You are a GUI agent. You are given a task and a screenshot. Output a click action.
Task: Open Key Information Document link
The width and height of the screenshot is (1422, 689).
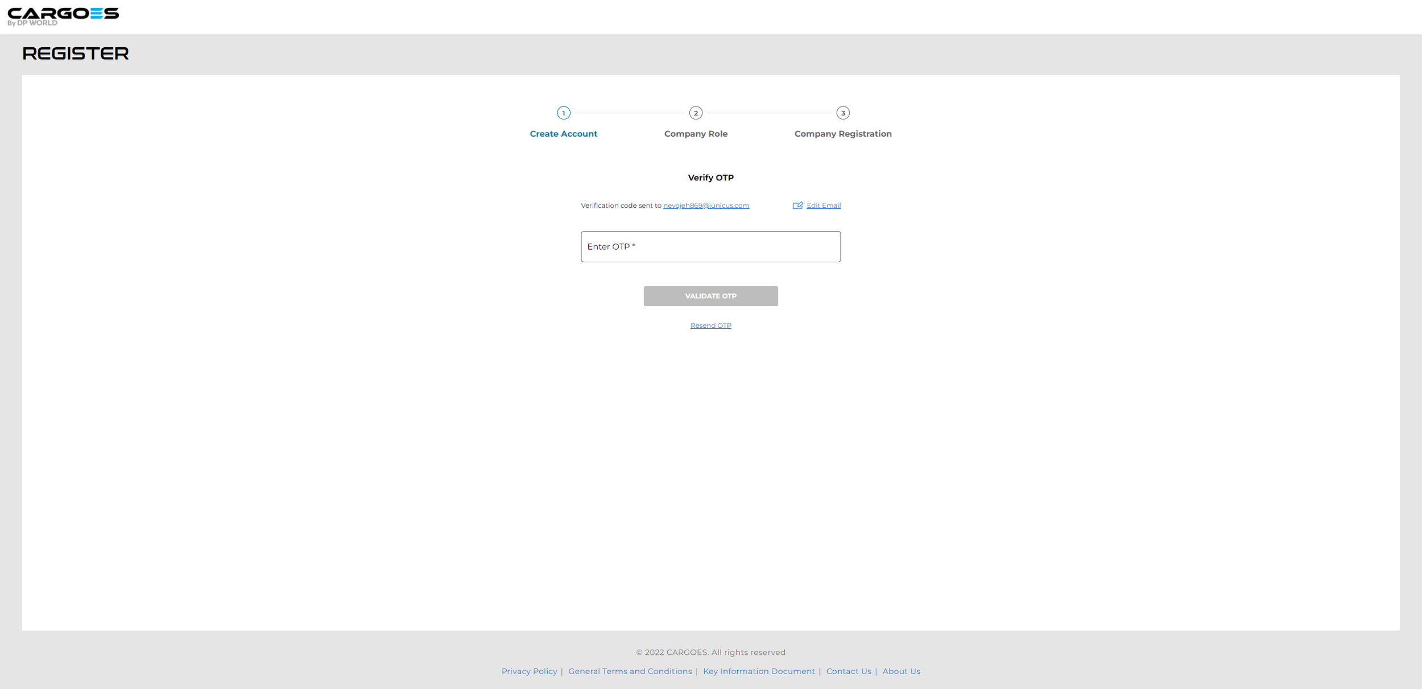click(759, 671)
